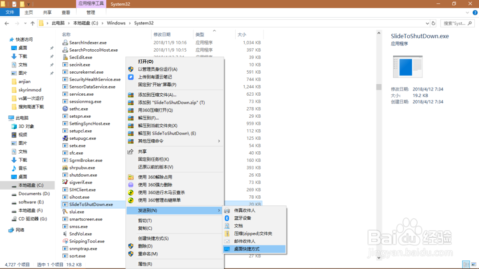
Task: Go back to the previous folder
Action: (x=7, y=23)
